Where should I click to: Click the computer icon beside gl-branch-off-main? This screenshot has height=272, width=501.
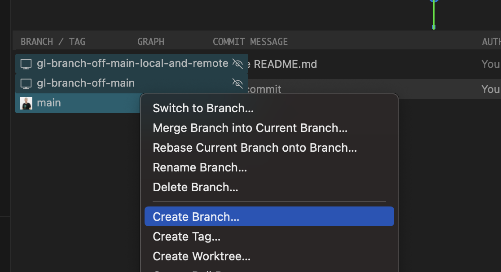coord(26,83)
